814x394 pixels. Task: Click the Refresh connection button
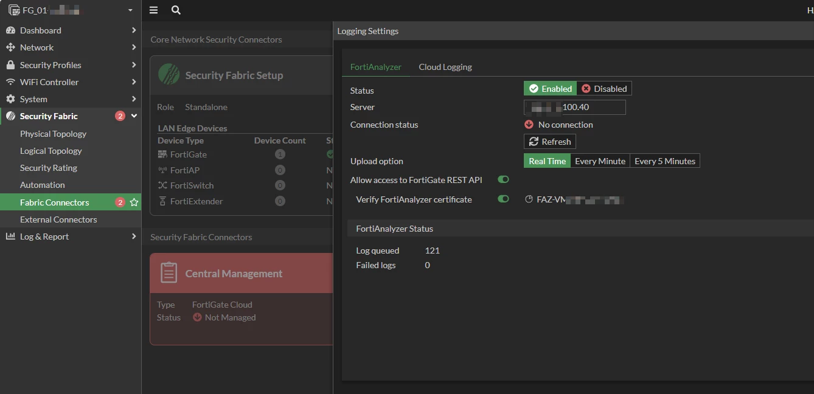(x=550, y=142)
